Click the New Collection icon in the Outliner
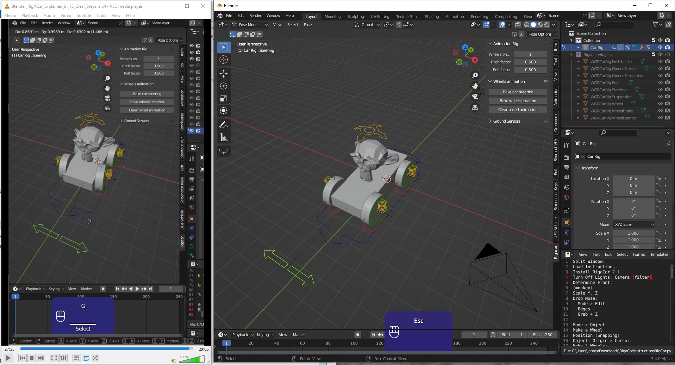 pos(668,25)
